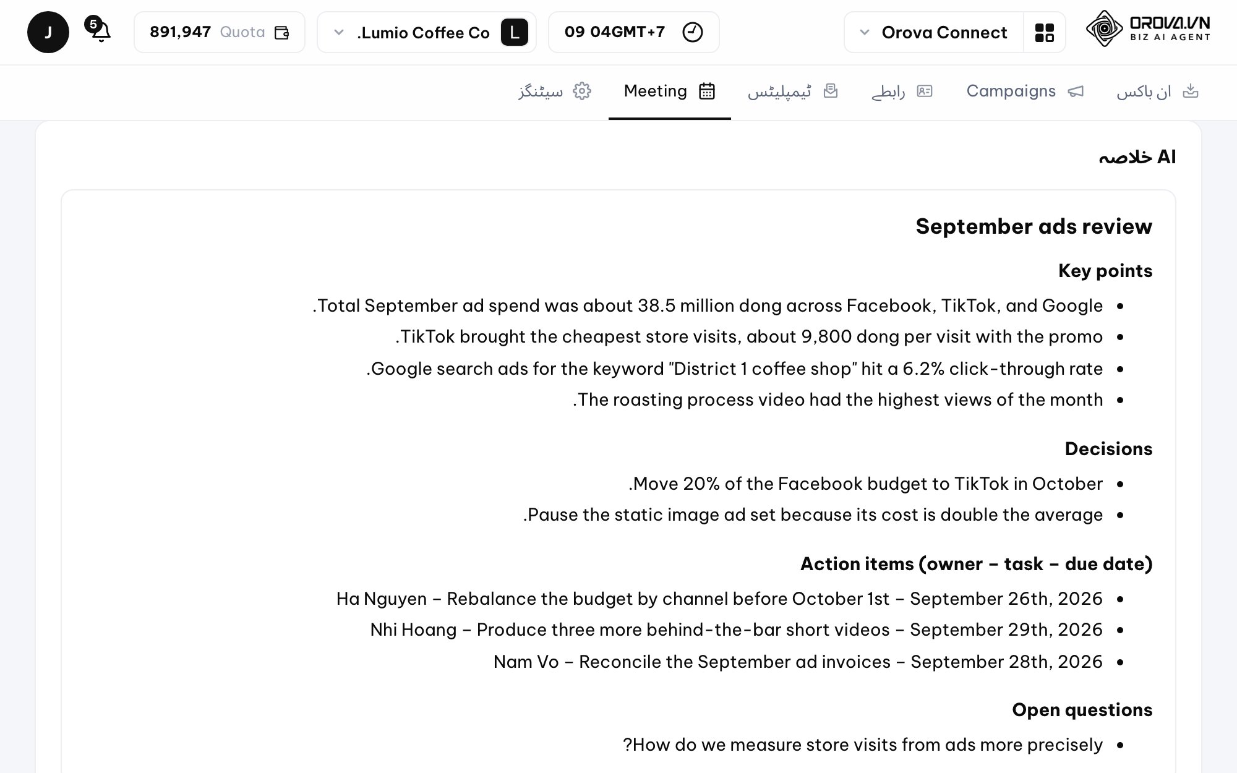This screenshot has height=773, width=1237.
Task: Expand the Orova Connect dropdown chevron
Action: [865, 32]
